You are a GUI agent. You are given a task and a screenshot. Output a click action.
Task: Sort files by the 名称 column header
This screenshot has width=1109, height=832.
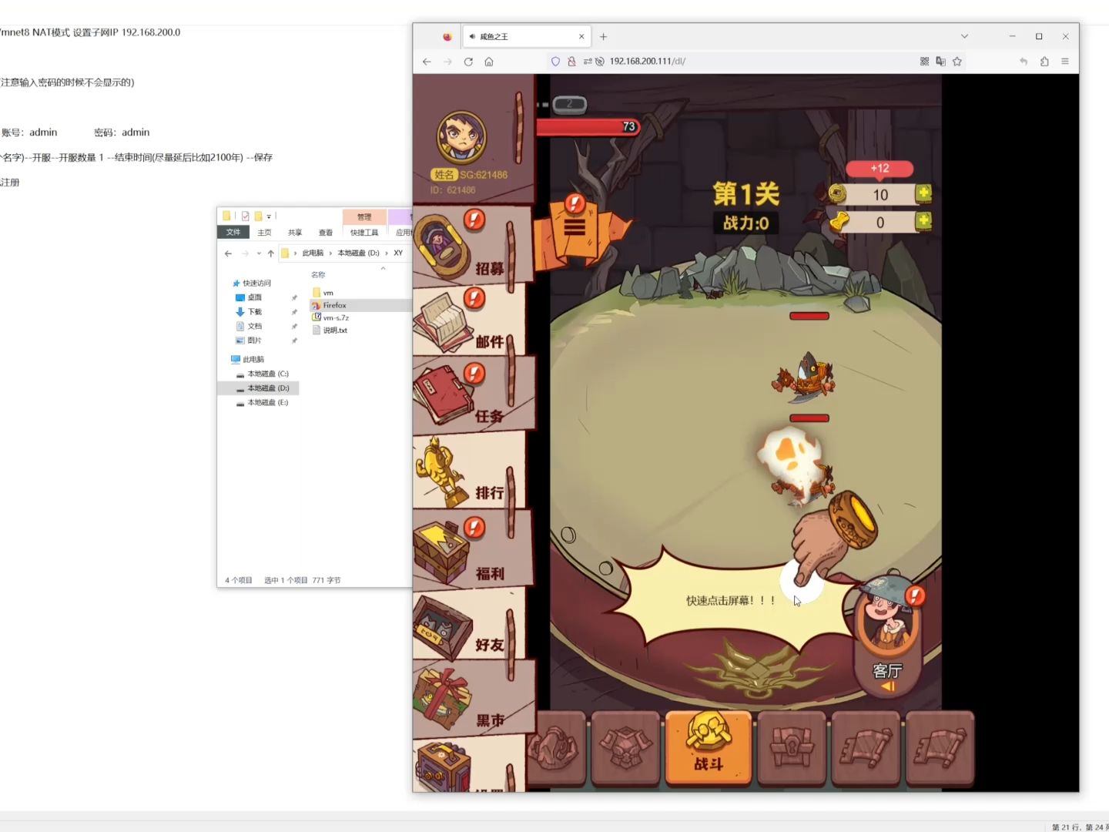(x=318, y=274)
